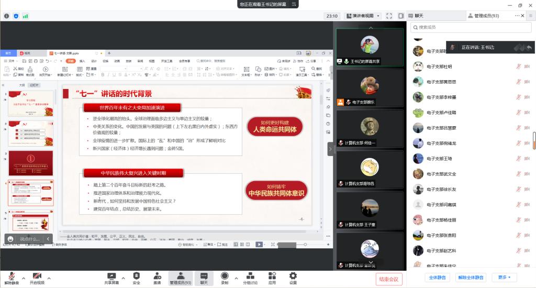536x288 pixels.
Task: Show meeting info via the info icon
Action: pos(7,16)
